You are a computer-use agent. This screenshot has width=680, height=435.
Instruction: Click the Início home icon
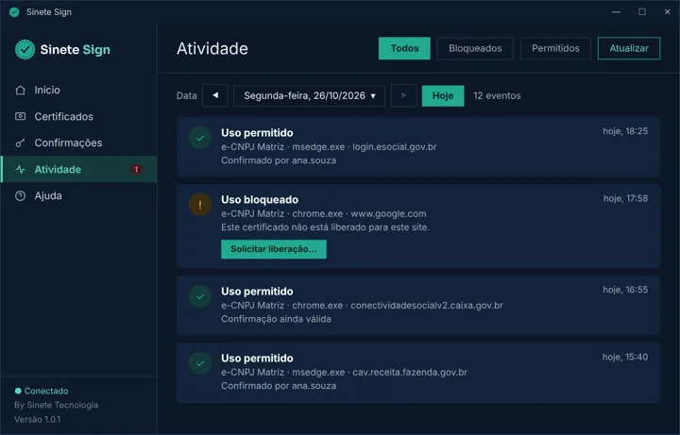(20, 91)
